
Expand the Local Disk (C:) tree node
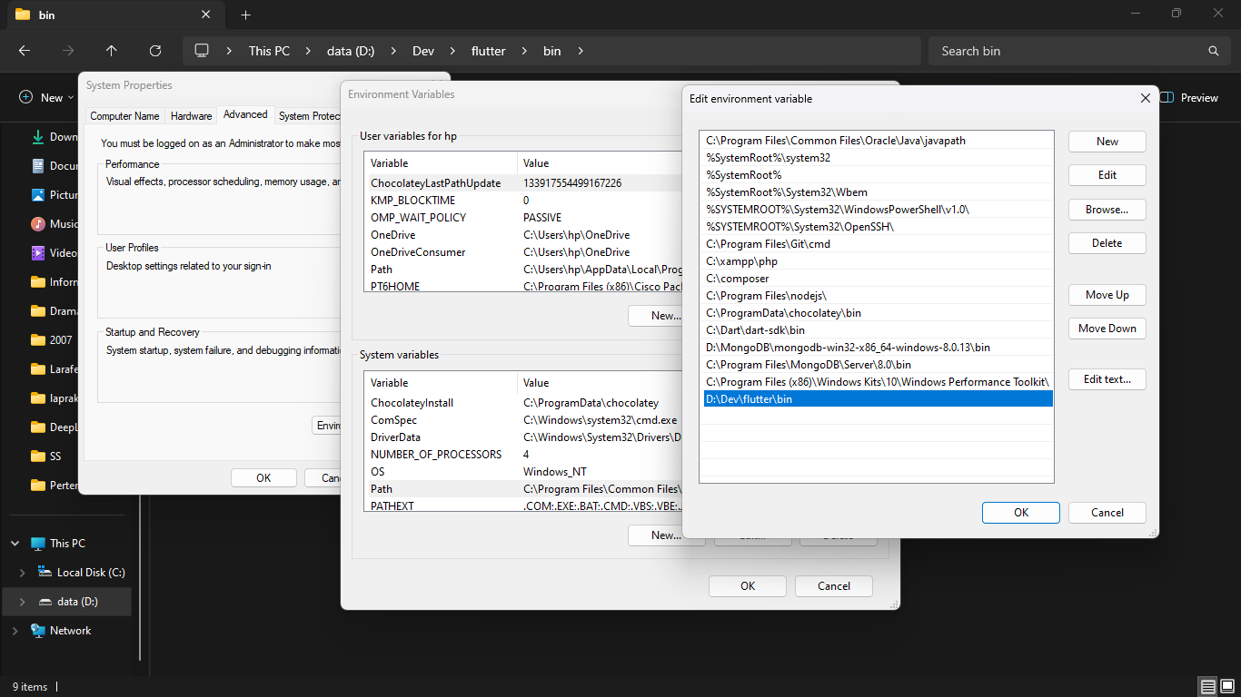point(23,573)
